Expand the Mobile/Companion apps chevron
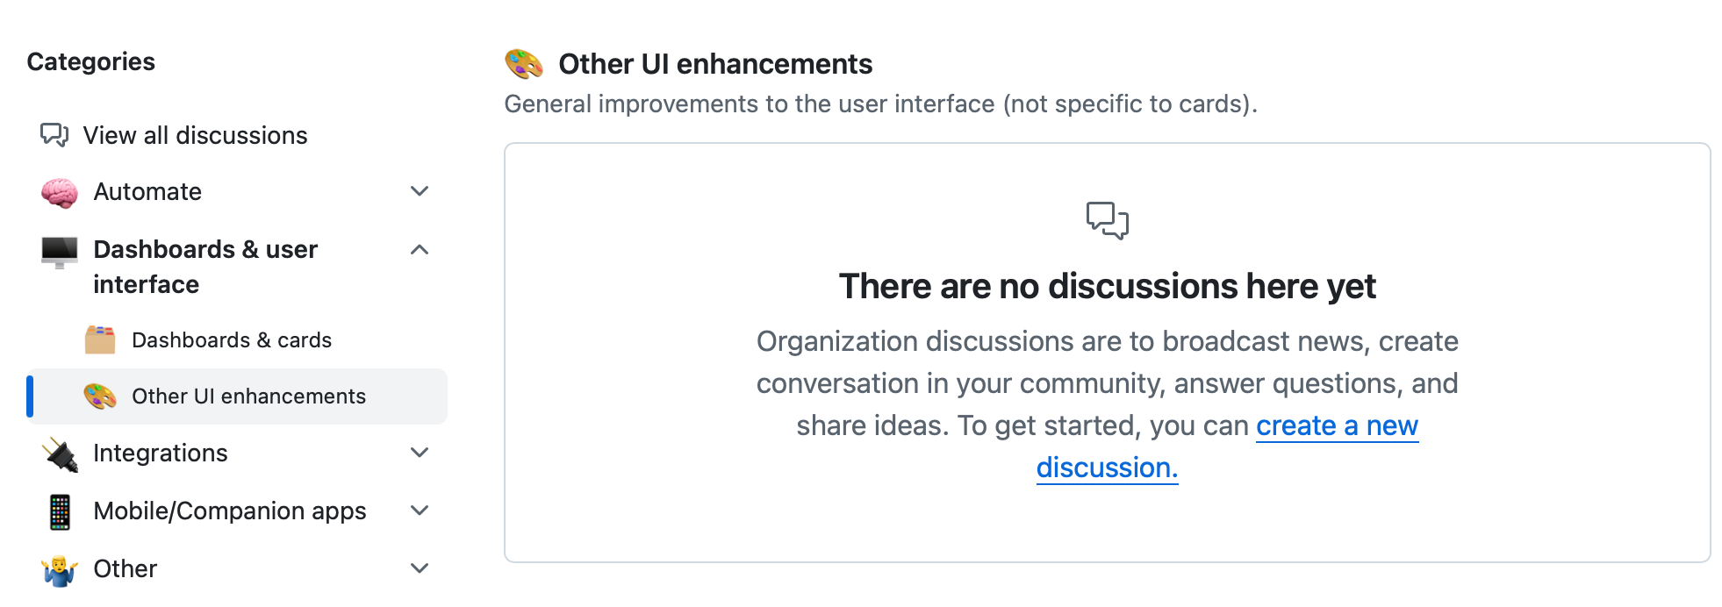 420,511
